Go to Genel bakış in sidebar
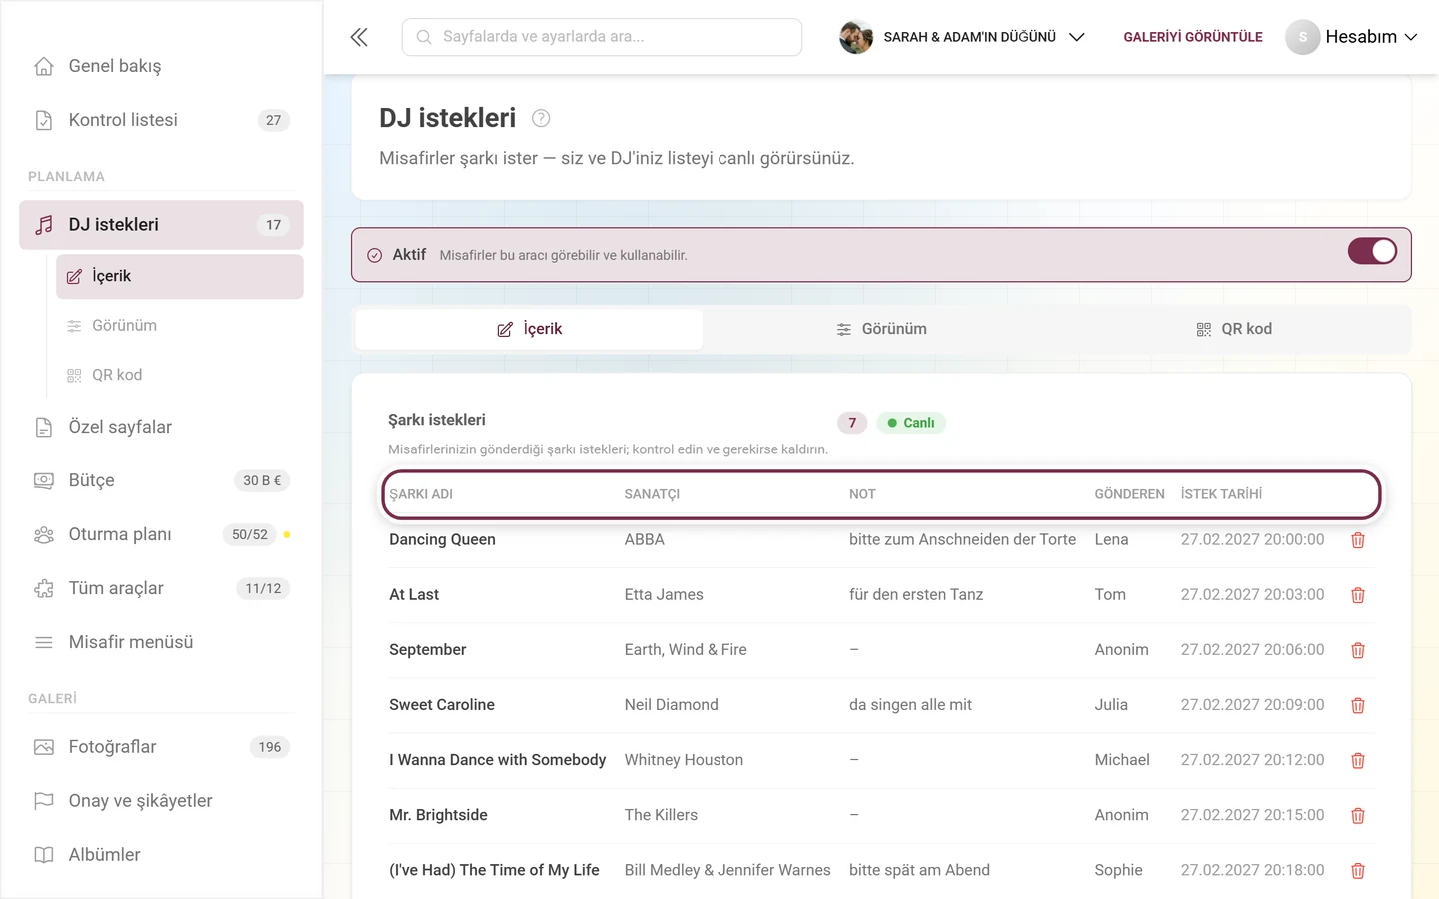 click(161, 66)
